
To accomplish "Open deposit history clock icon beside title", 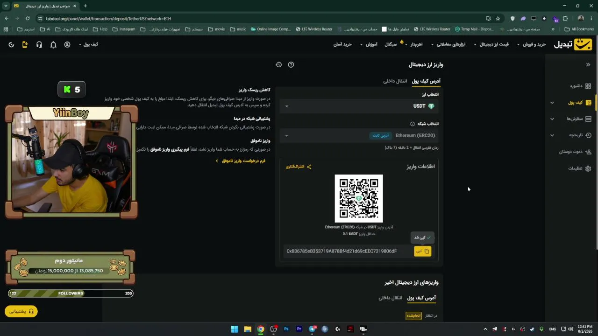I will click(x=279, y=65).
